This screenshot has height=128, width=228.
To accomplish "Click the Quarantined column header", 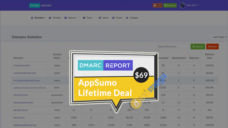I will tap(179, 58).
